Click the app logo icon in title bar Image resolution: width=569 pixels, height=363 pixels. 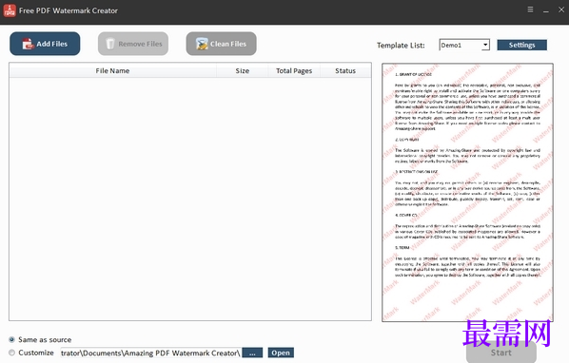[10, 10]
